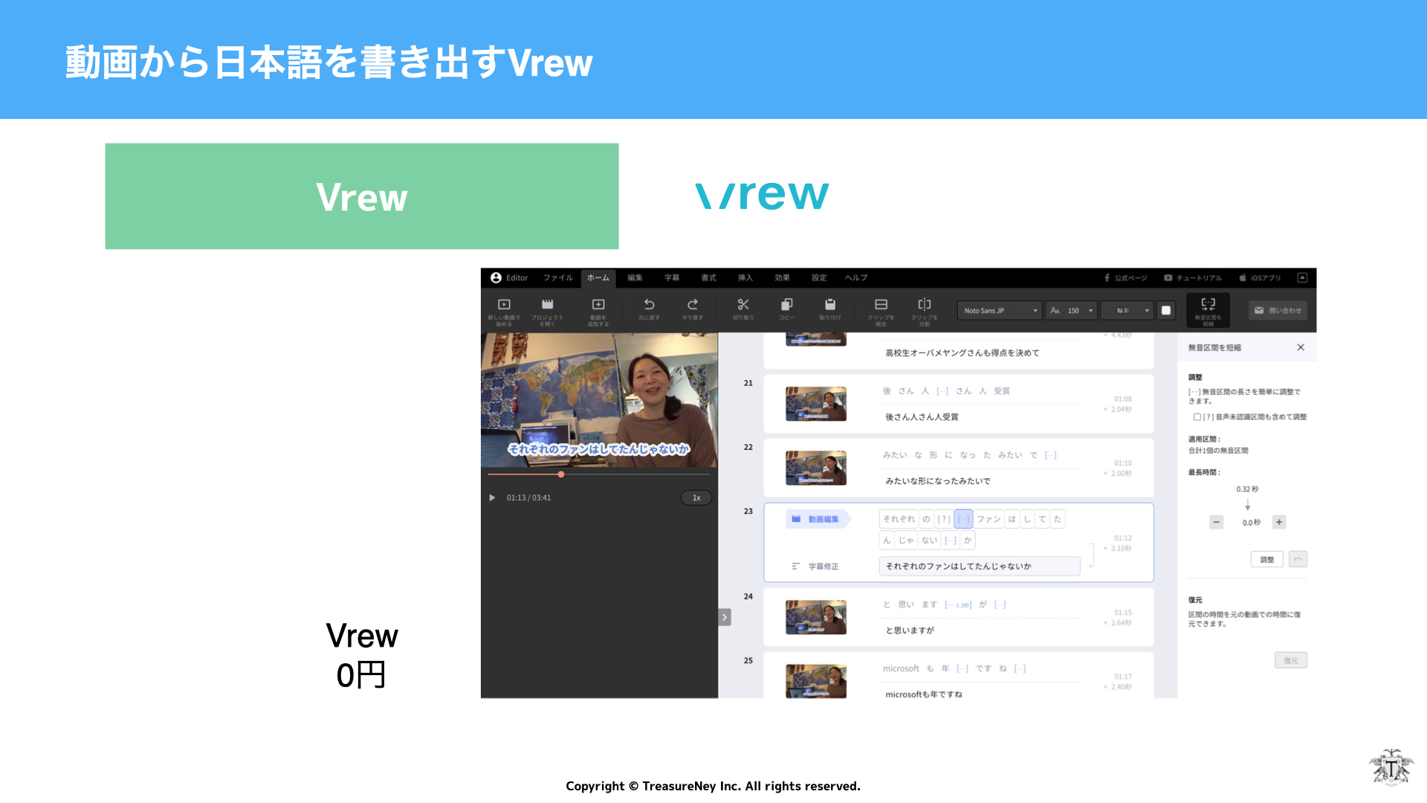Screen dimensions: 1427x803
Task: Open the 1x playback speed selector
Action: (696, 498)
